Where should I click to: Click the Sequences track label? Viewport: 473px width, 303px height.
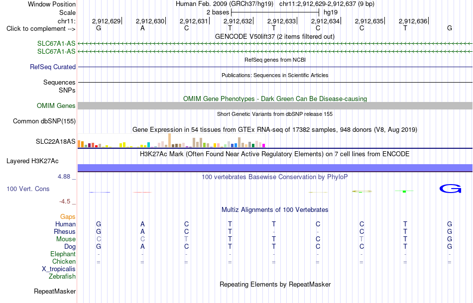[x=59, y=82]
